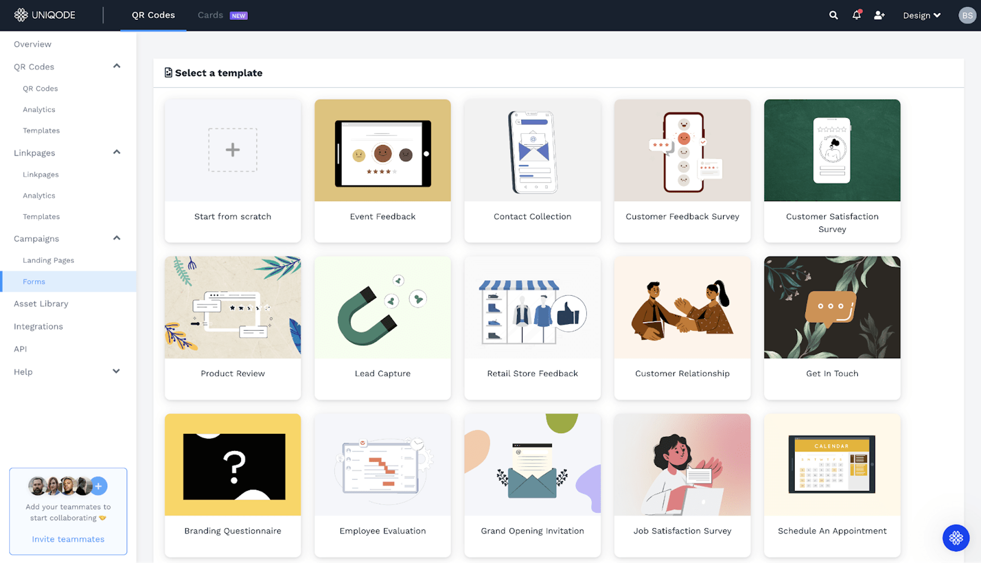Open Landing Pages in sidebar
This screenshot has height=563, width=981.
click(48, 260)
